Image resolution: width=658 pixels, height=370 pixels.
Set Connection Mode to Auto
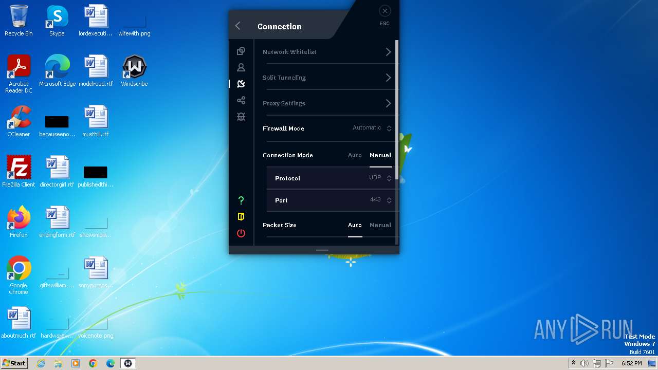(355, 155)
